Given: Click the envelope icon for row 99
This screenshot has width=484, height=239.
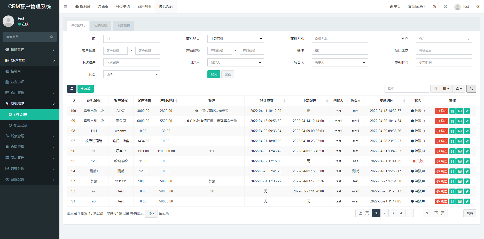Looking at the screenshot, I should coord(460,121).
